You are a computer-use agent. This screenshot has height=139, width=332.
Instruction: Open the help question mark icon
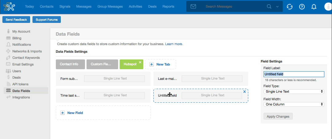(302, 7)
